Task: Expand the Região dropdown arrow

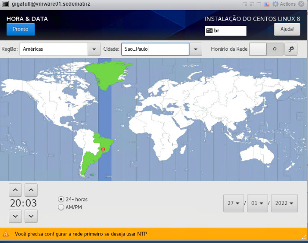Action: 94,49
